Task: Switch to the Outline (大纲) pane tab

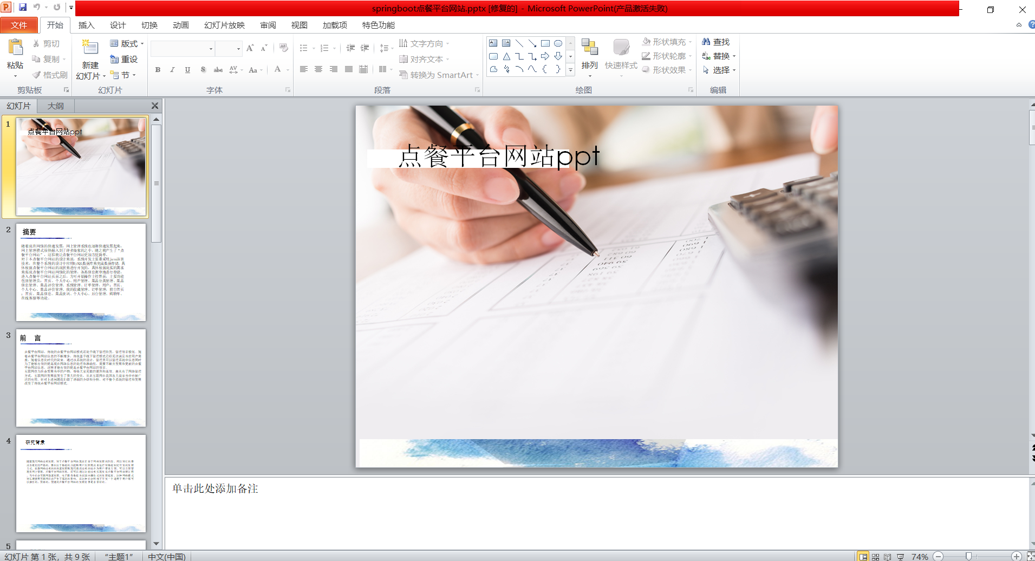Action: pos(55,106)
